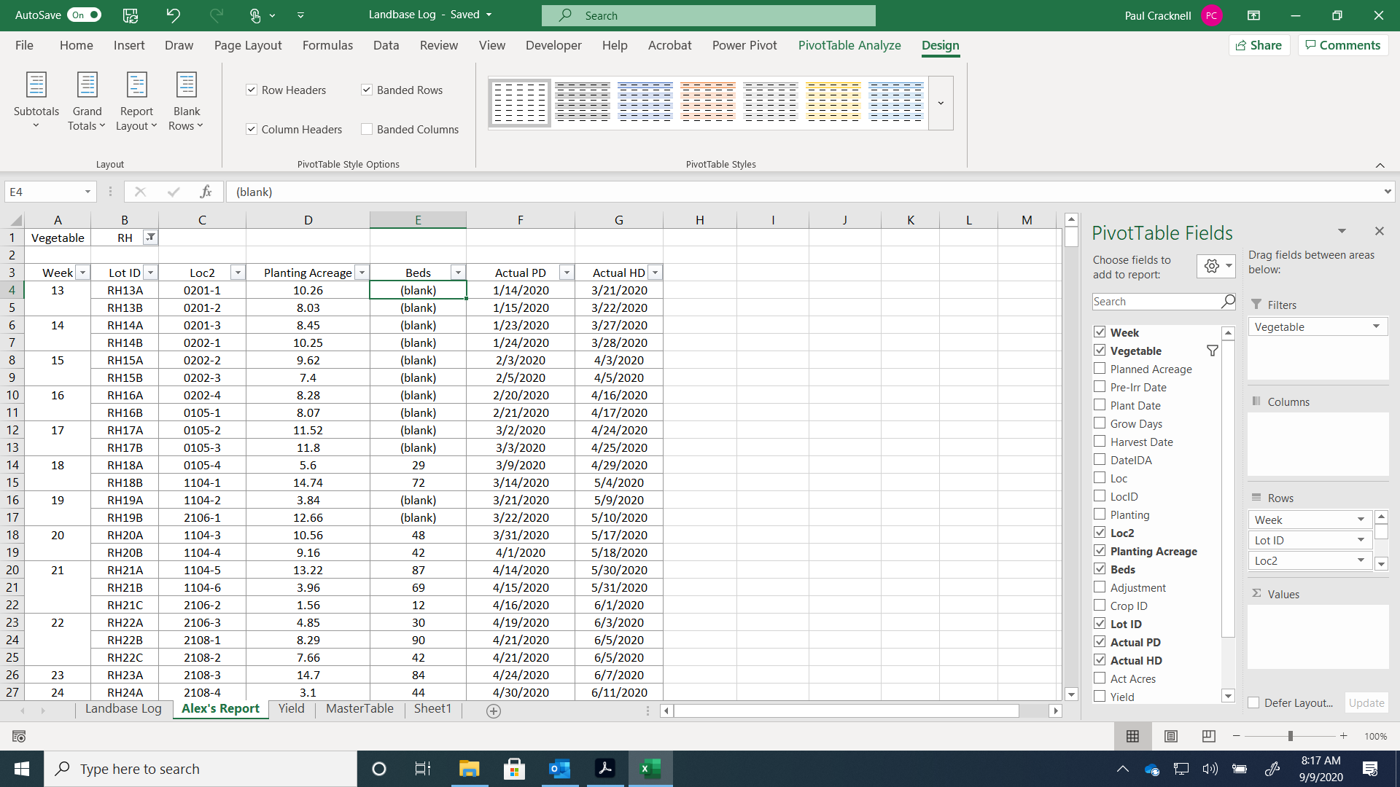Check the Planned Acreage field

pyautogui.click(x=1100, y=369)
